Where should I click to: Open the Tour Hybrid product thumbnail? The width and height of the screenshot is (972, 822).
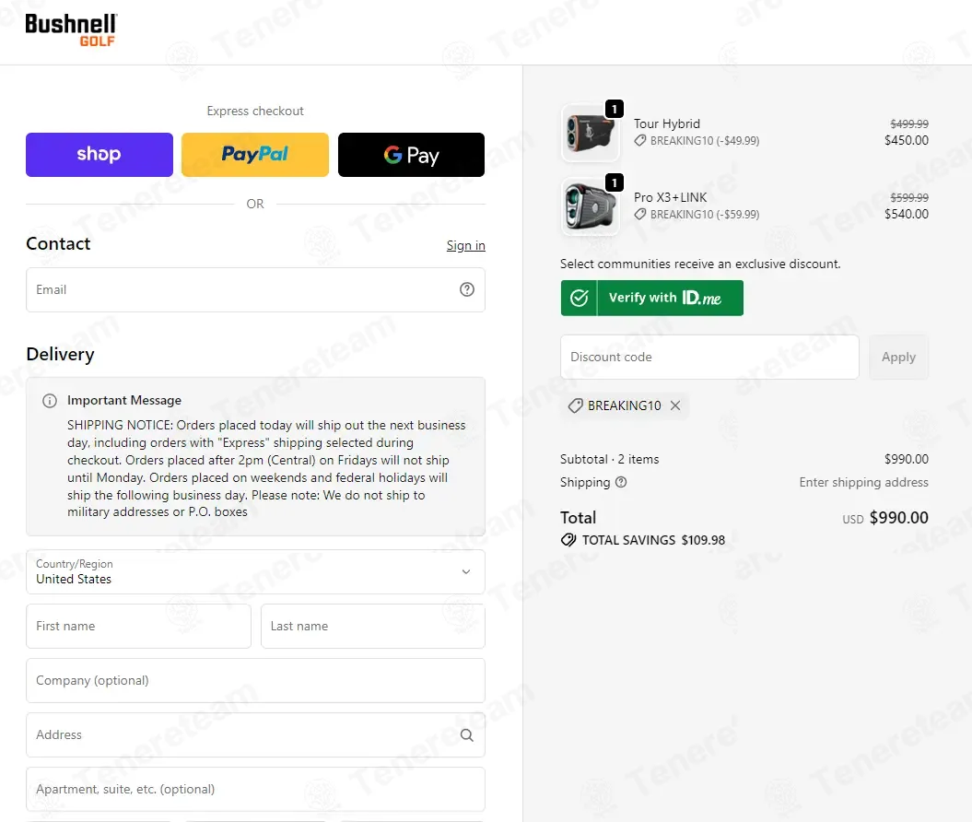click(591, 133)
